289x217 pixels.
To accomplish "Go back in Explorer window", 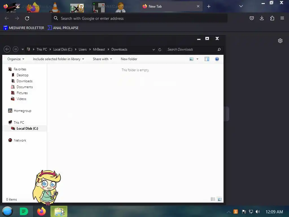I will tap(7, 49).
